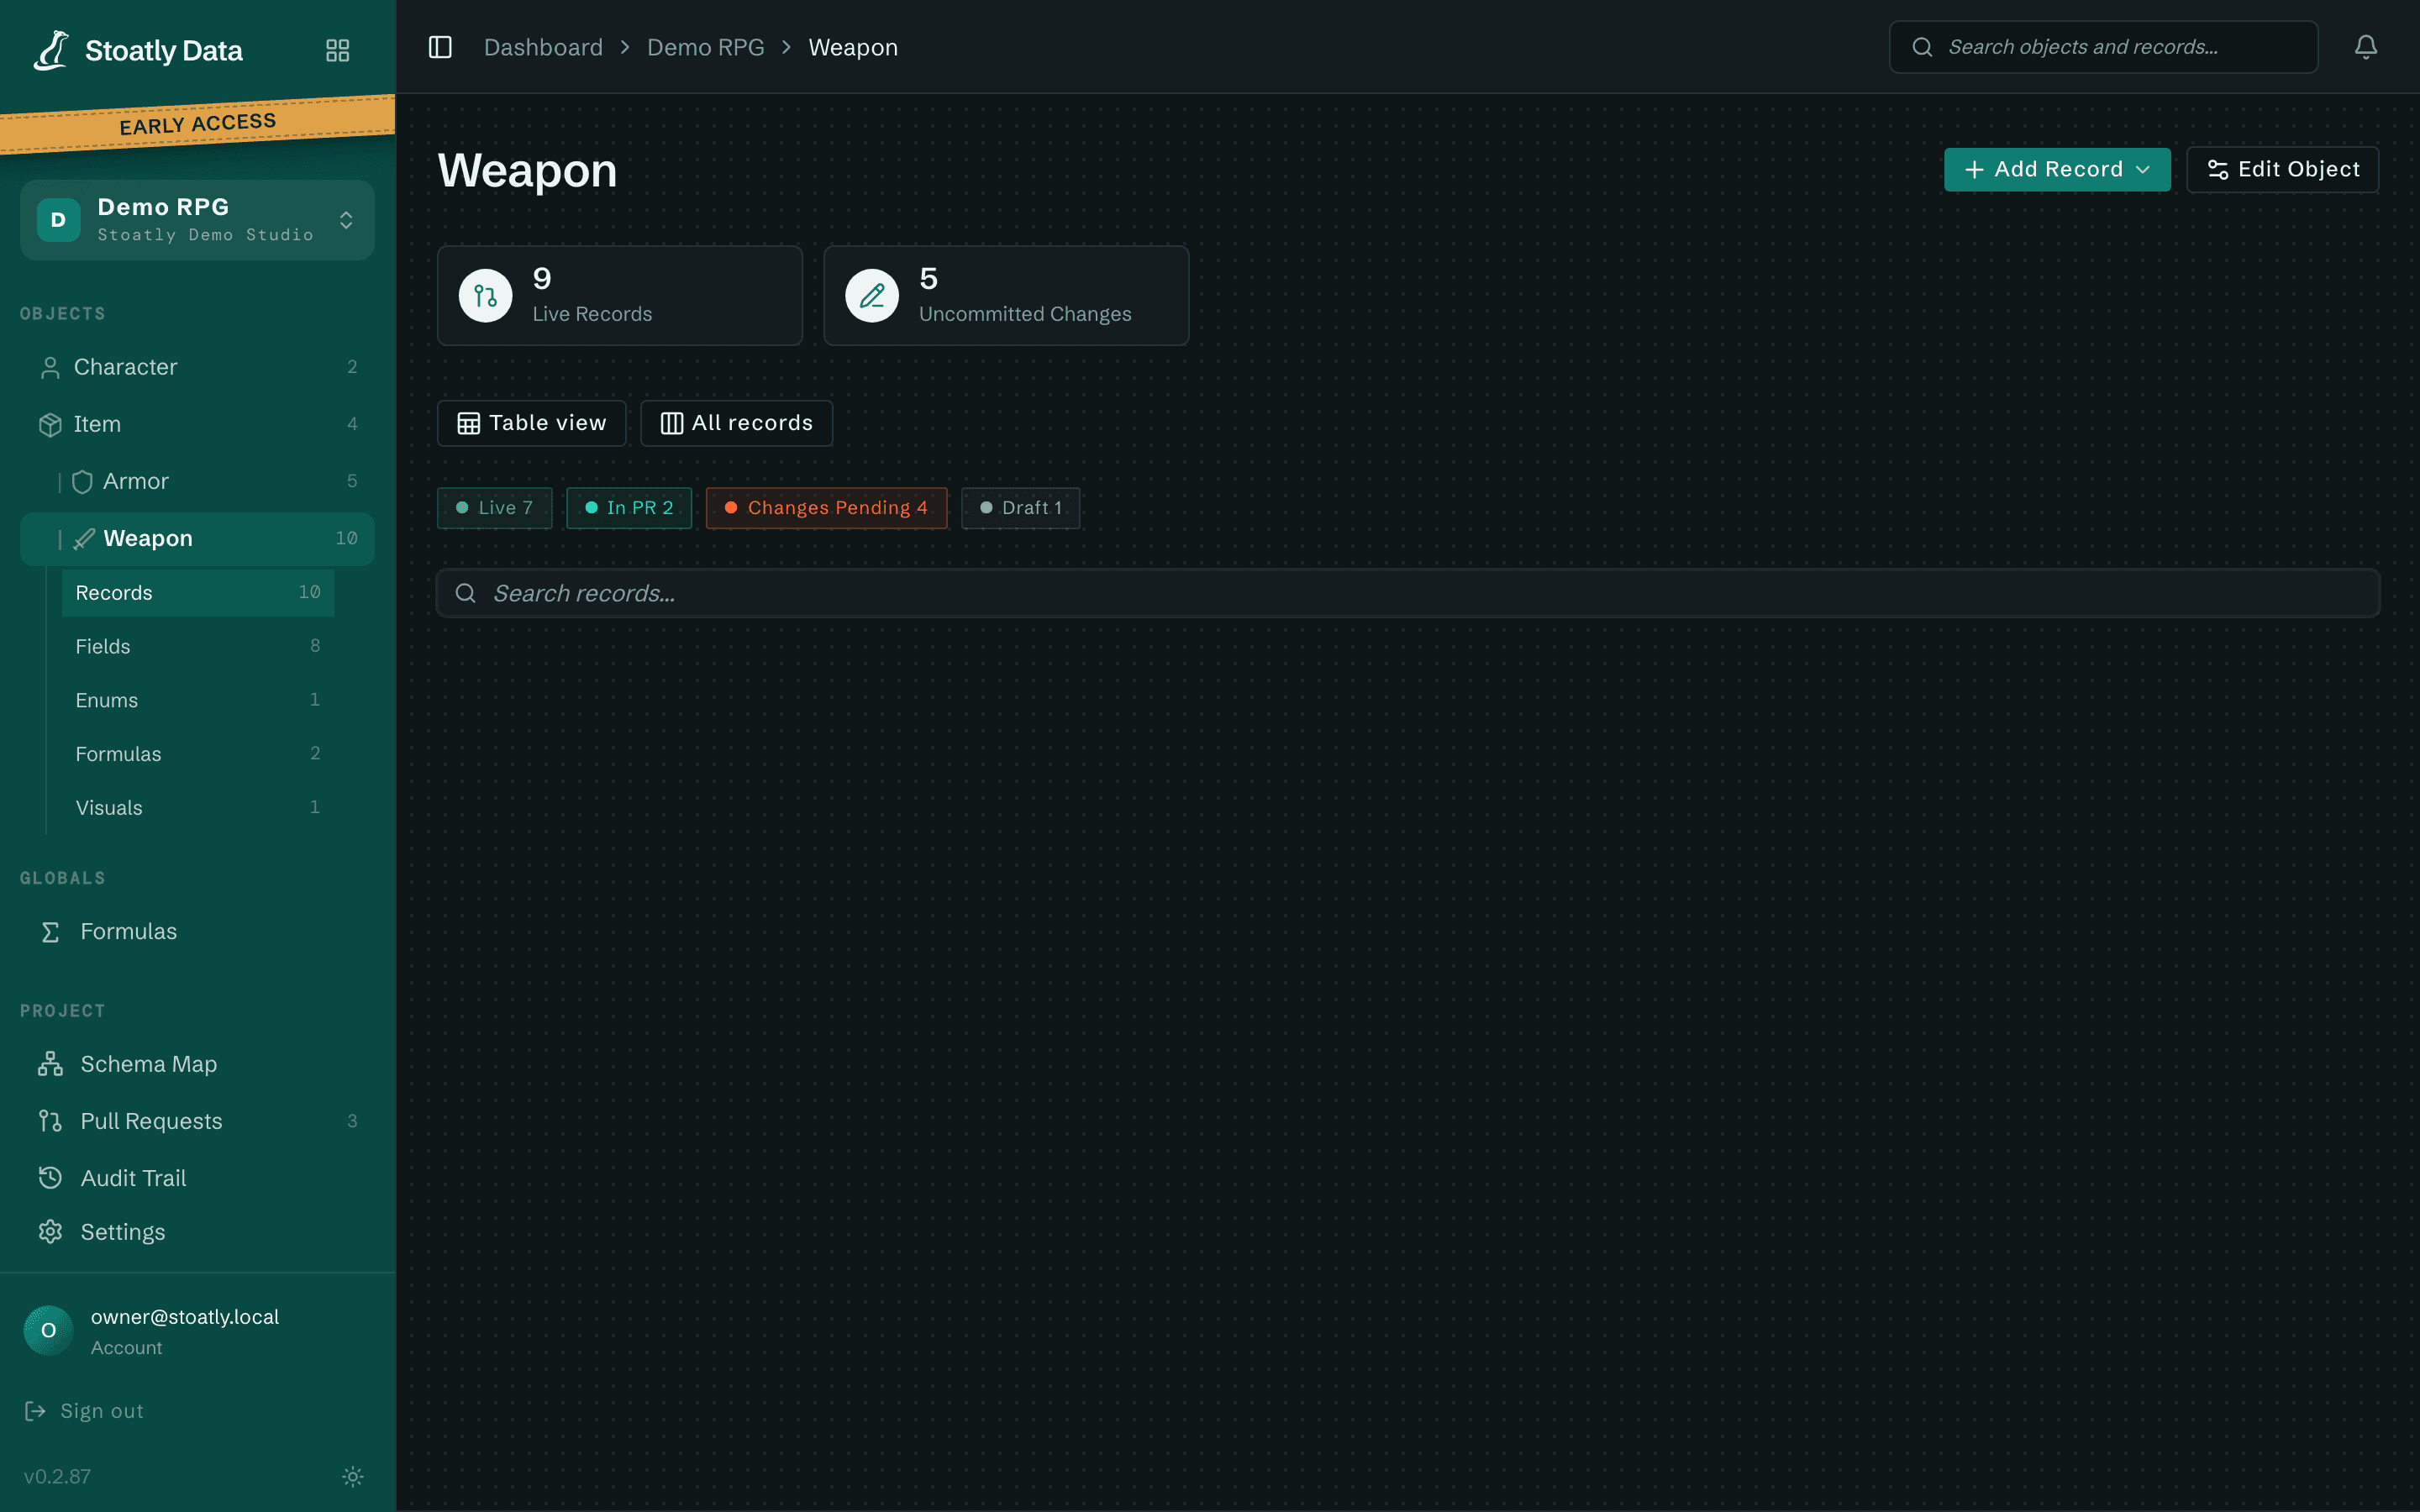The width and height of the screenshot is (2420, 1512).
Task: Select Records sub-tab under Weapon
Action: click(x=198, y=593)
